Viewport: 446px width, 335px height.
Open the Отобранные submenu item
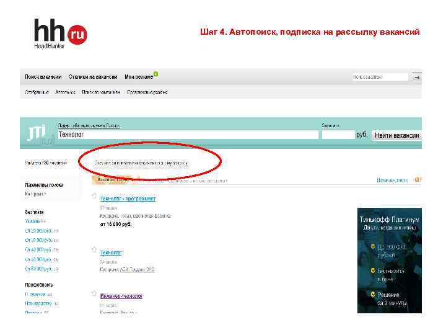coord(37,92)
